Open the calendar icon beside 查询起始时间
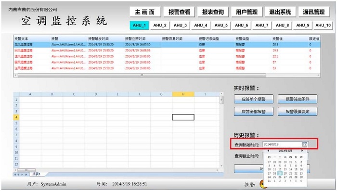The height and width of the screenshot is (191, 337). [305, 144]
